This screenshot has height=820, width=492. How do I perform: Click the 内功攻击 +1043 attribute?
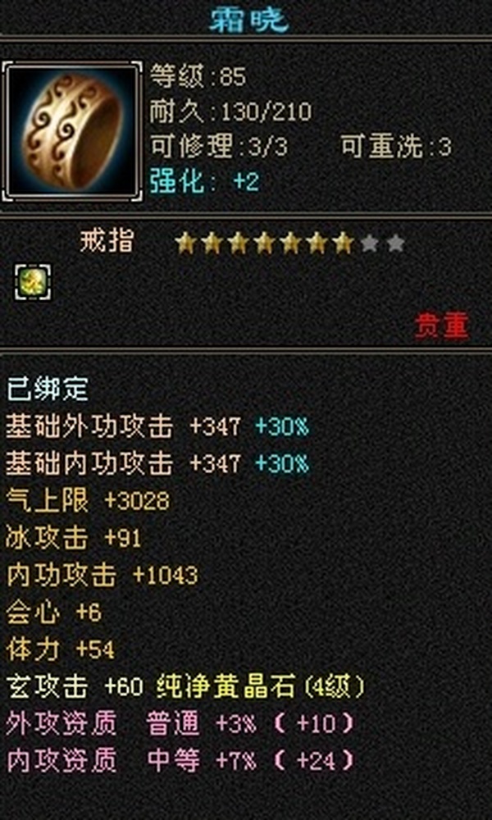tap(102, 576)
